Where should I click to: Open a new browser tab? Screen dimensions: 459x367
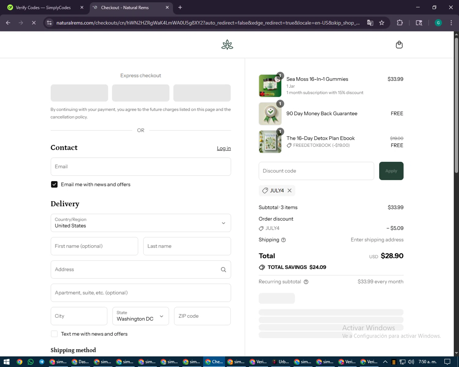[x=180, y=7]
